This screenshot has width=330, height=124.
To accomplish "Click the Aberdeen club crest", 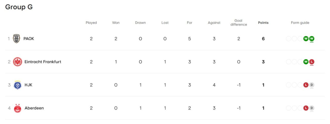I will coord(18,108).
